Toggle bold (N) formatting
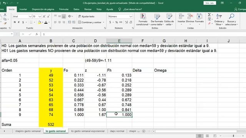The image size is (246, 138). click(x=15, y=22)
